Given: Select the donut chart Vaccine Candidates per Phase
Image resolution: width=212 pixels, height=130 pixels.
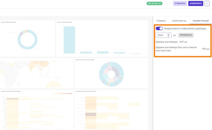Looking at the screenshot, I should point(28,40).
